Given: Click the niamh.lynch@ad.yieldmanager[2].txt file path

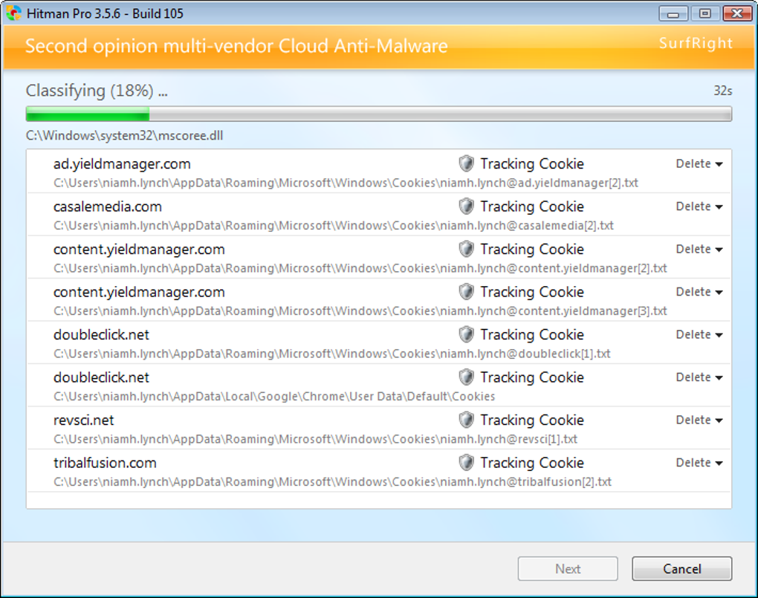Looking at the screenshot, I should (346, 183).
